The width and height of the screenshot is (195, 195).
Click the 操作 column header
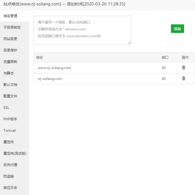185,58
